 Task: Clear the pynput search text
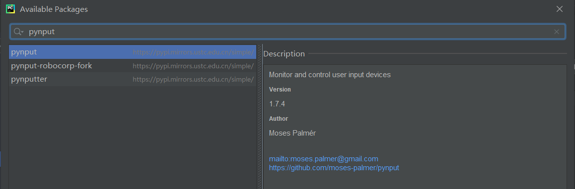(556, 32)
